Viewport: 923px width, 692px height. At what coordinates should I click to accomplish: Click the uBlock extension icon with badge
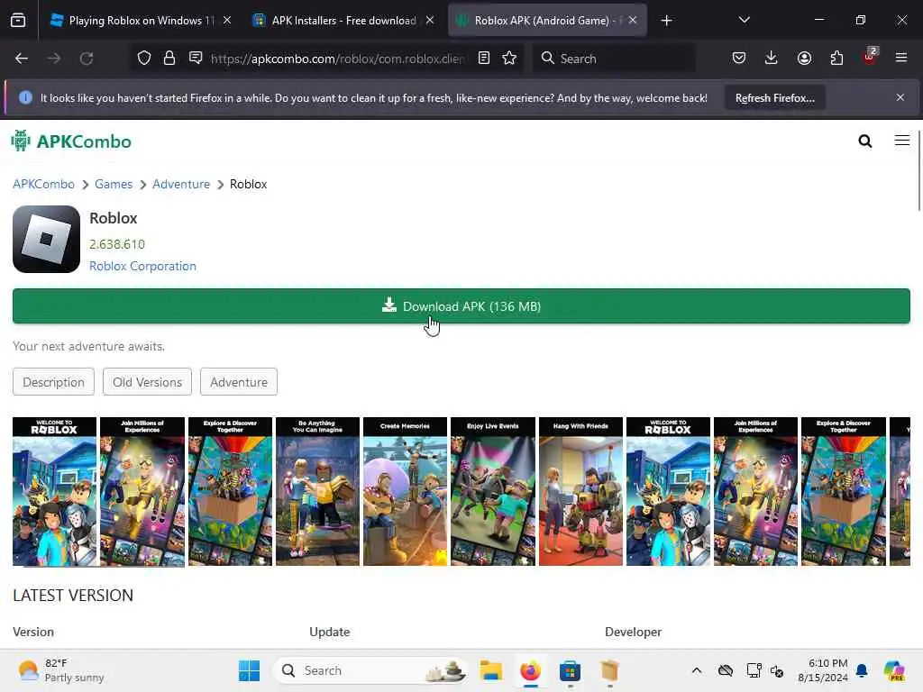[x=870, y=57]
